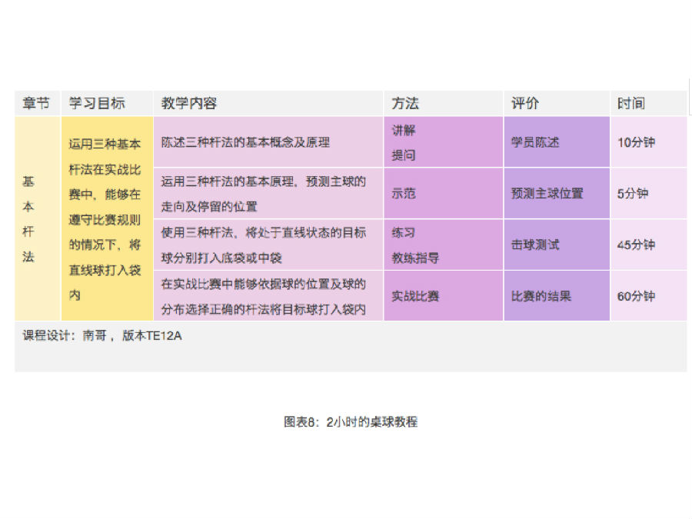Click the 讲解 提问 method cell
692x519 pixels.
[x=444, y=142]
